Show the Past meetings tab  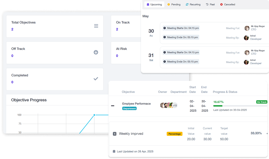point(210,4)
